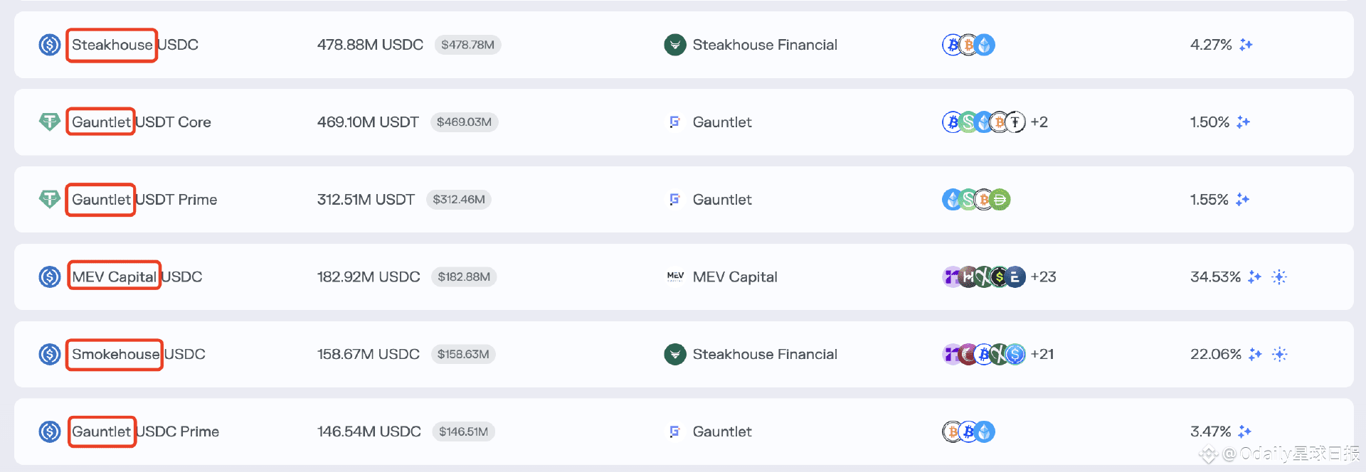Open the Steakhouse USDC vault
Image resolution: width=1366 pixels, height=472 pixels.
pos(134,45)
